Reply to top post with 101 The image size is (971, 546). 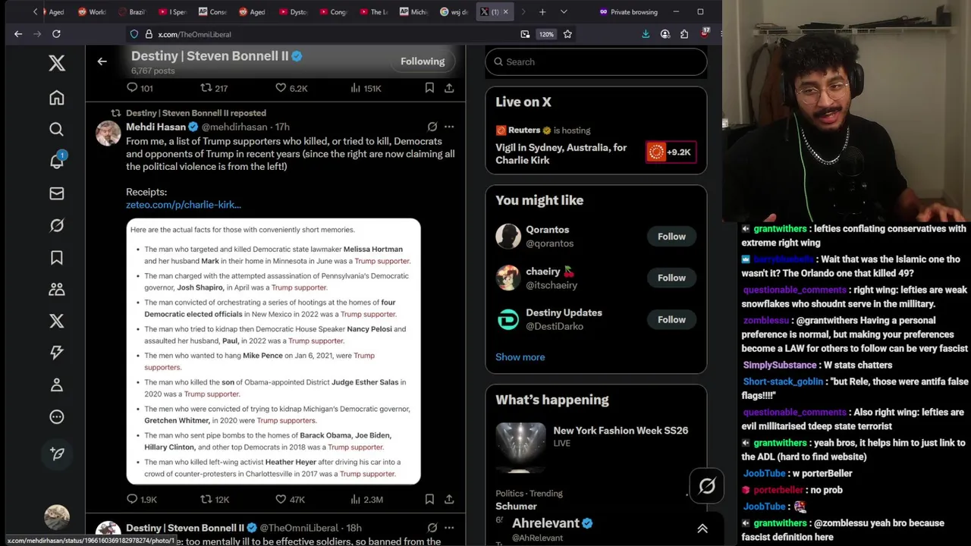[x=140, y=88]
